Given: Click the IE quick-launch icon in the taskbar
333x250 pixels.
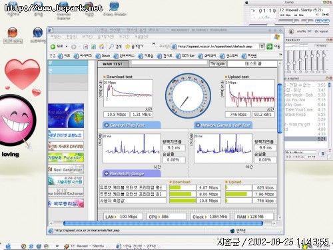Looking at the screenshot, I should (x=31, y=246).
